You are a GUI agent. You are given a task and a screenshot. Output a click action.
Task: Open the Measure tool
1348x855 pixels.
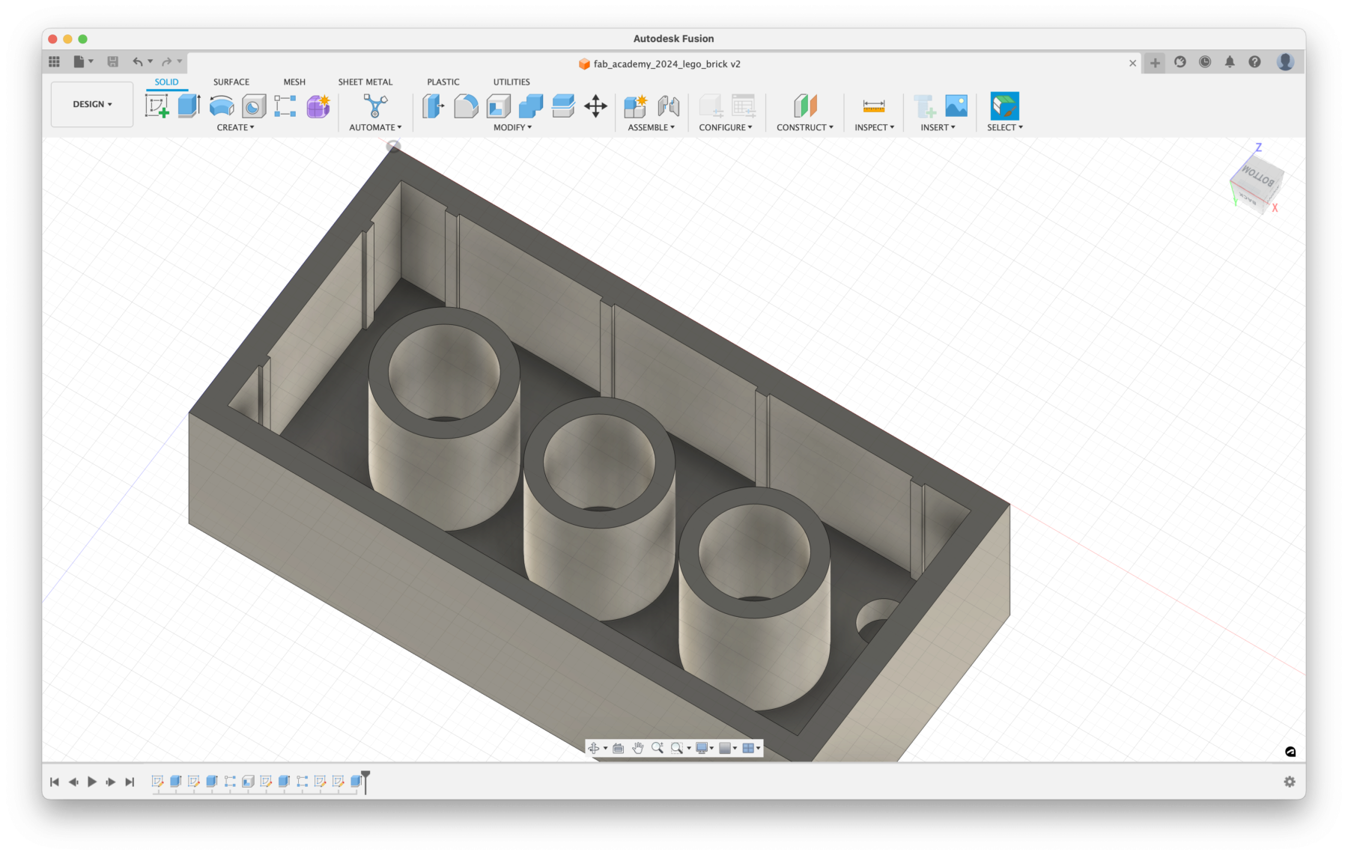(x=874, y=106)
